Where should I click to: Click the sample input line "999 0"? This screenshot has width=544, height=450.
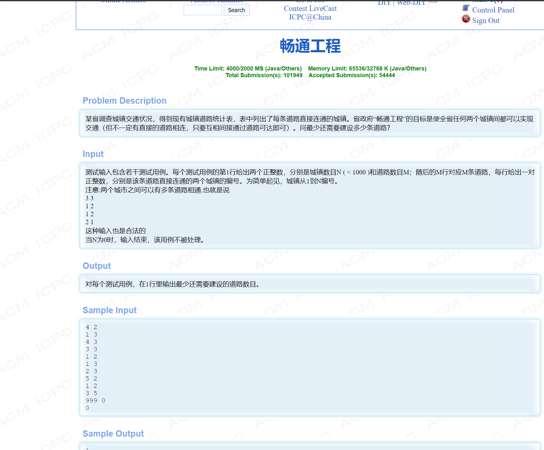[95, 401]
